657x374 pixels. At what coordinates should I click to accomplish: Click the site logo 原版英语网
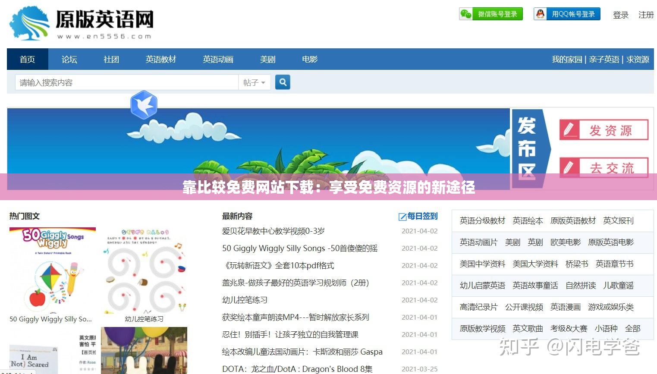tap(81, 24)
